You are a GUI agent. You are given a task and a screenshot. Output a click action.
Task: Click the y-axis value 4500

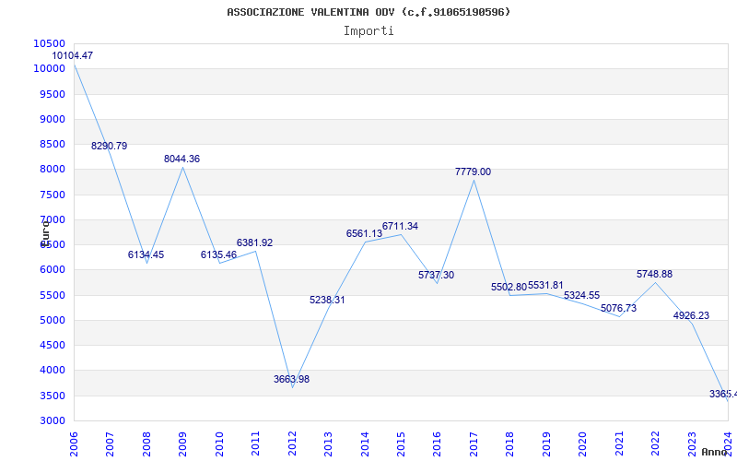(52, 345)
